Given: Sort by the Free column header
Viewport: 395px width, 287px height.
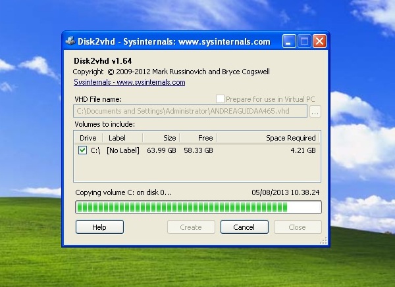Looking at the screenshot, I should (x=198, y=138).
